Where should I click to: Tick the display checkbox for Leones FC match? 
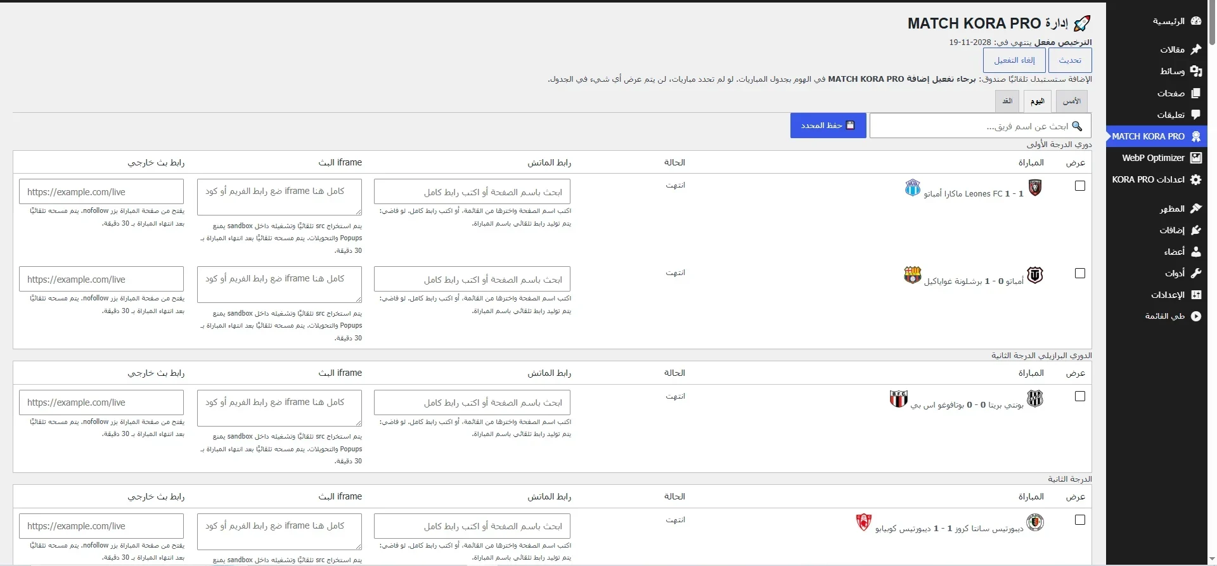coord(1080,186)
